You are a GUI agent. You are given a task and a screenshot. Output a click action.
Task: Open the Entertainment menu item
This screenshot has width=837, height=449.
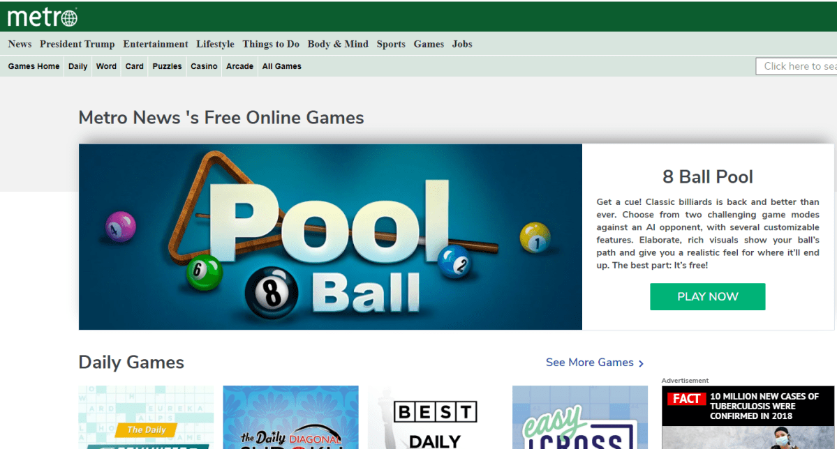(x=156, y=44)
